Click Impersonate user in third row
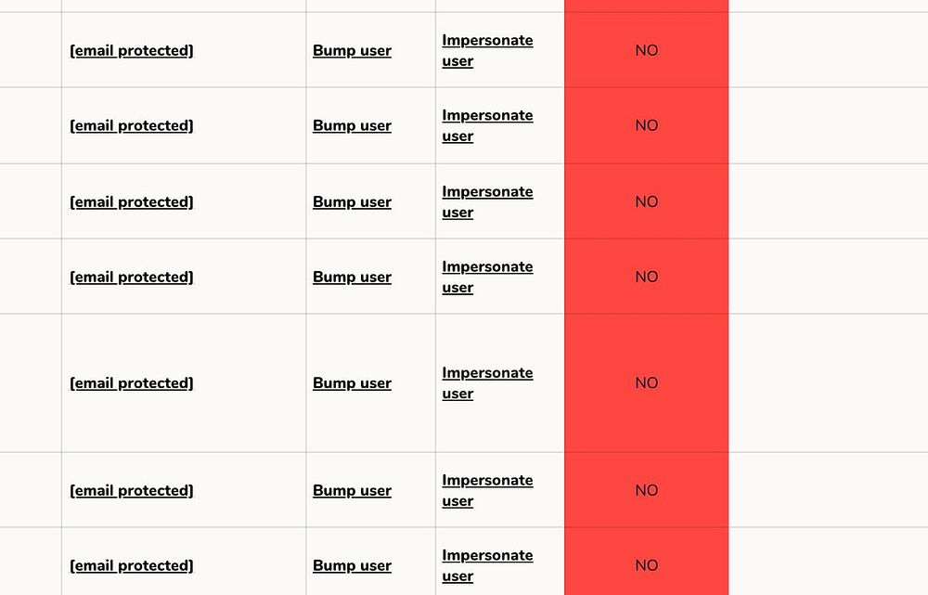 pos(487,201)
